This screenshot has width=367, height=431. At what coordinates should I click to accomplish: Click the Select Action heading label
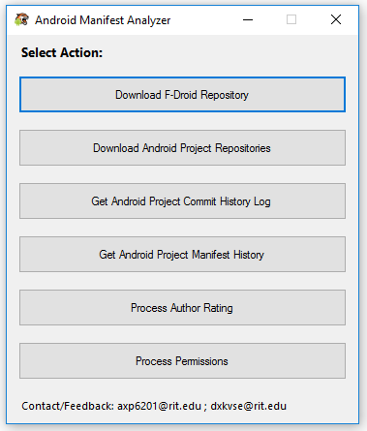tap(62, 52)
